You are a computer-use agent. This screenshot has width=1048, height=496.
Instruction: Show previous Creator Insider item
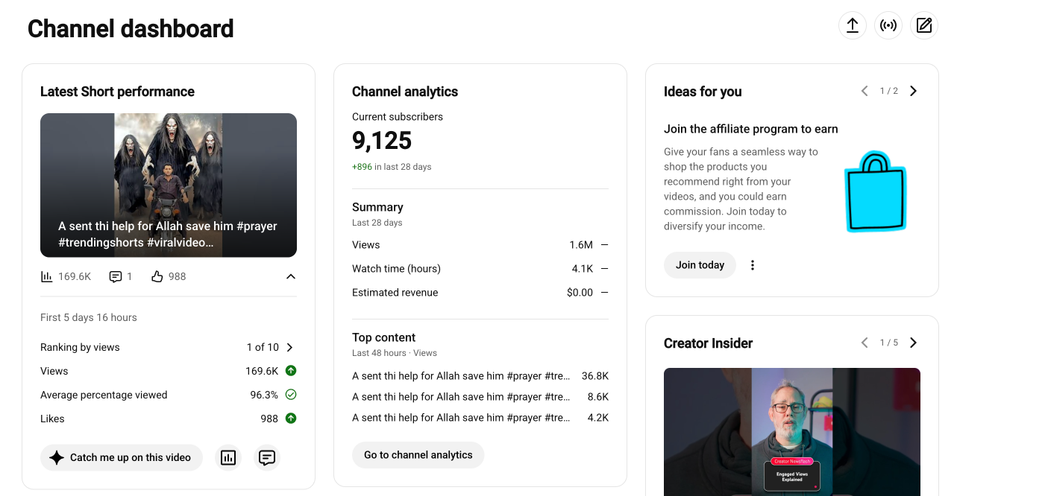pyautogui.click(x=865, y=343)
